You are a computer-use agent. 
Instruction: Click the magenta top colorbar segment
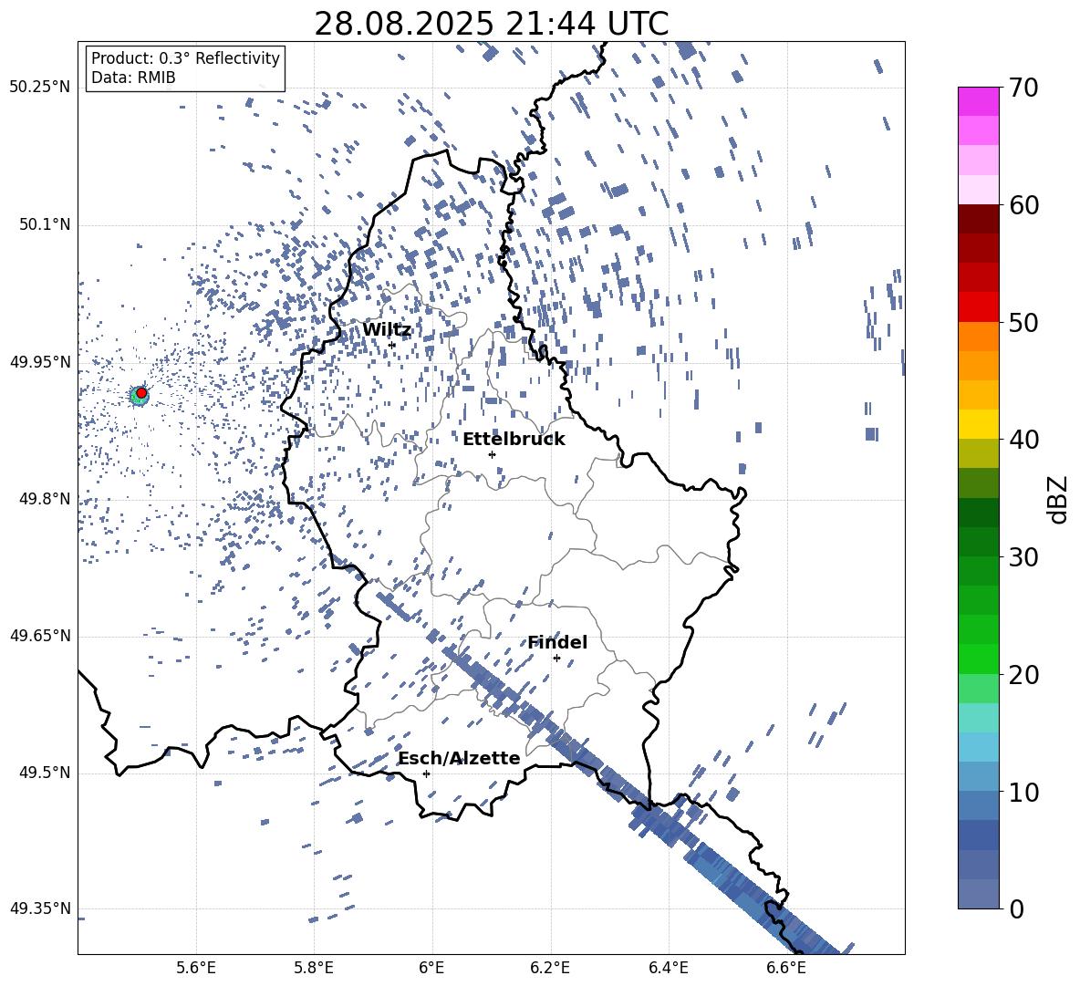tap(978, 101)
